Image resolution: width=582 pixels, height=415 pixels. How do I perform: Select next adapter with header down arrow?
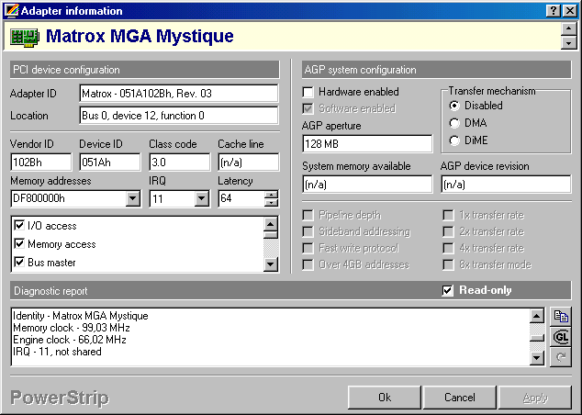coord(568,43)
